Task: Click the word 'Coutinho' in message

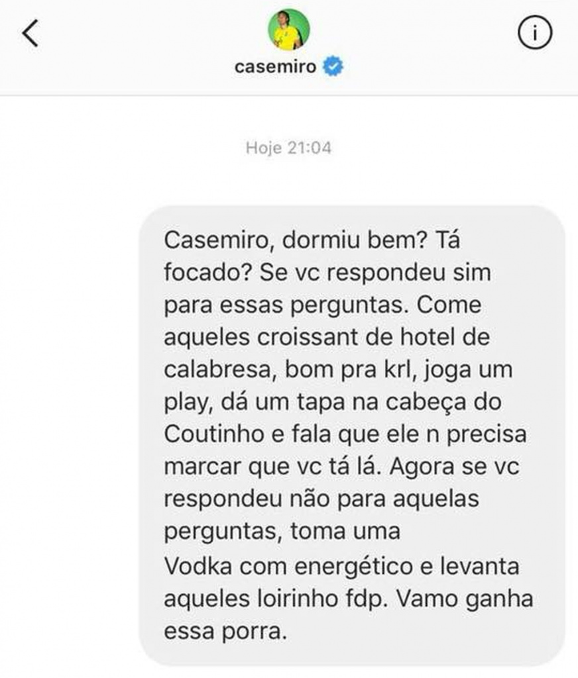Action: 214,434
